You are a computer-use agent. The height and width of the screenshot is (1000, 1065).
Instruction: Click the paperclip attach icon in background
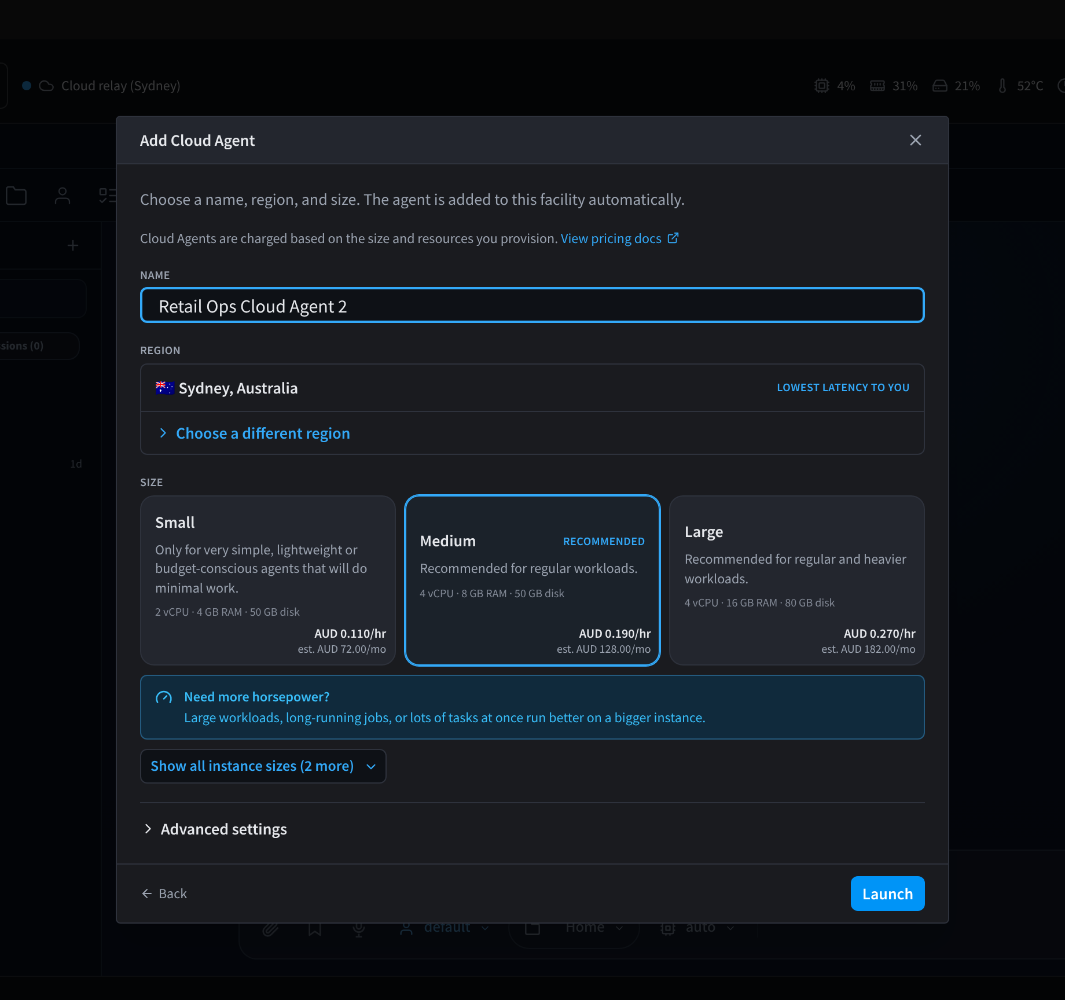click(x=270, y=928)
